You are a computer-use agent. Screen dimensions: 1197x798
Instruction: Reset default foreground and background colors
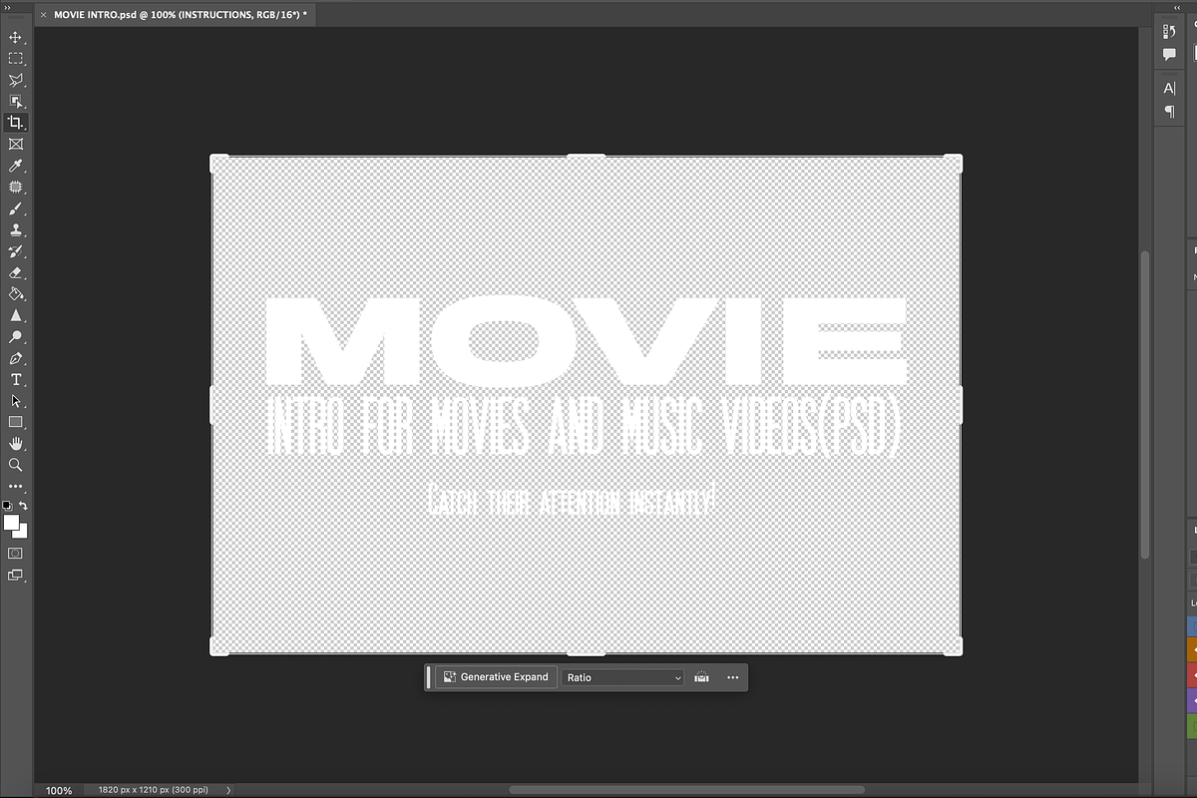8,506
